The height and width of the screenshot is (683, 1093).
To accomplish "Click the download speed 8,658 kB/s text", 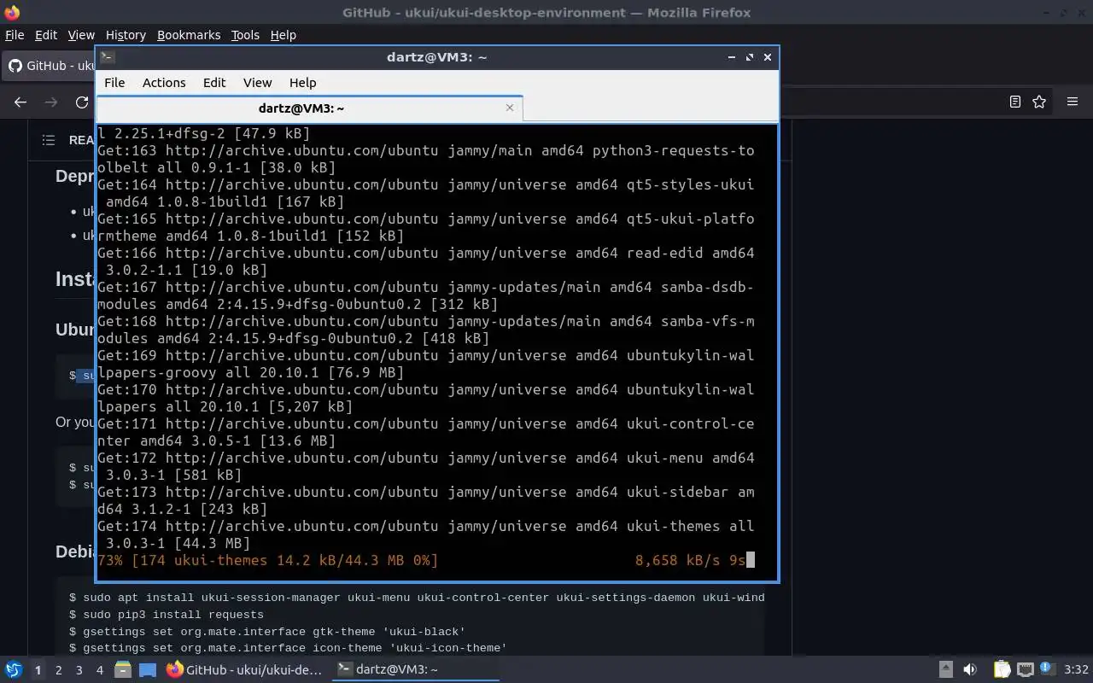I will [x=680, y=560].
